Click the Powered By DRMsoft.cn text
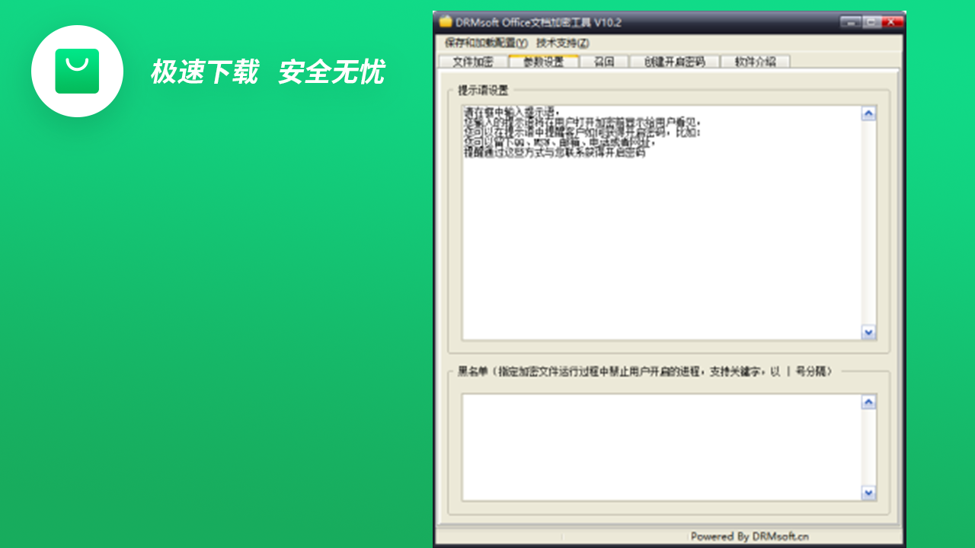975x548 pixels. tap(749, 535)
